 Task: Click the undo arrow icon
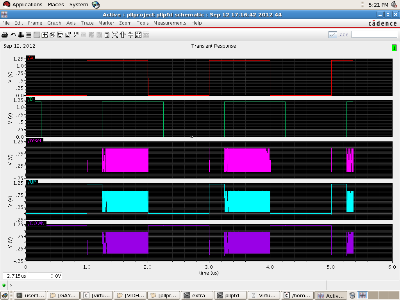13,35
